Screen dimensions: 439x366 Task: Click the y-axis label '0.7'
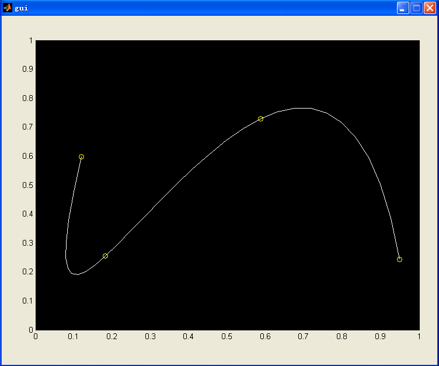27,127
